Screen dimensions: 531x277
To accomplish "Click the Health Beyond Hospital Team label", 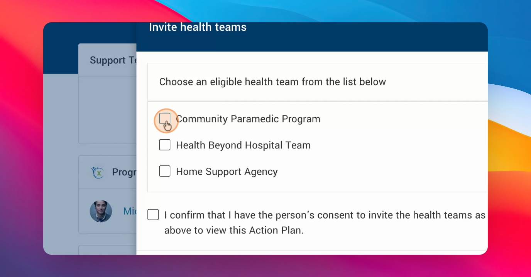I will click(243, 145).
